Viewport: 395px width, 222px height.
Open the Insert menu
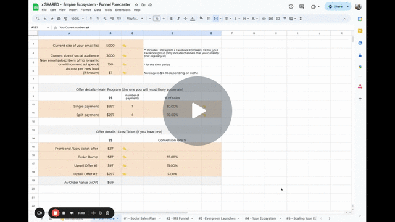click(x=73, y=10)
